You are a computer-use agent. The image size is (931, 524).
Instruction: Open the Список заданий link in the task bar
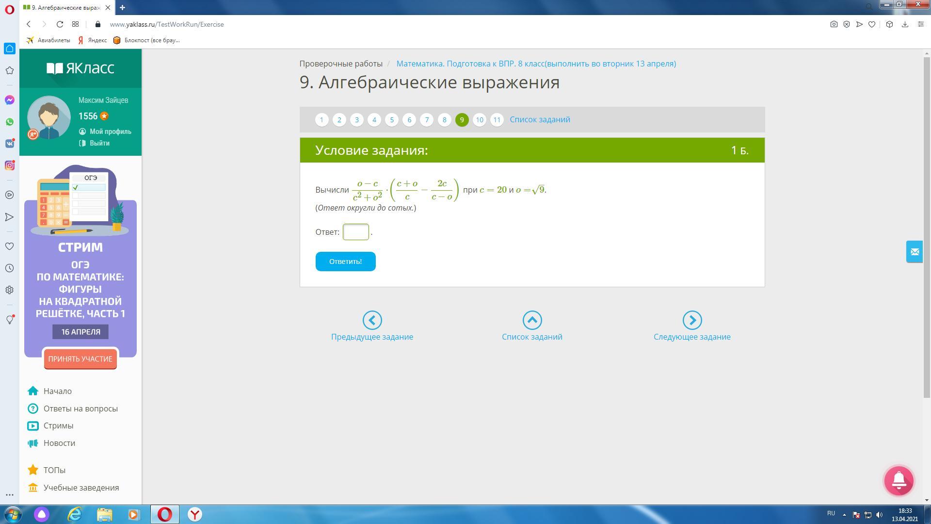click(540, 120)
